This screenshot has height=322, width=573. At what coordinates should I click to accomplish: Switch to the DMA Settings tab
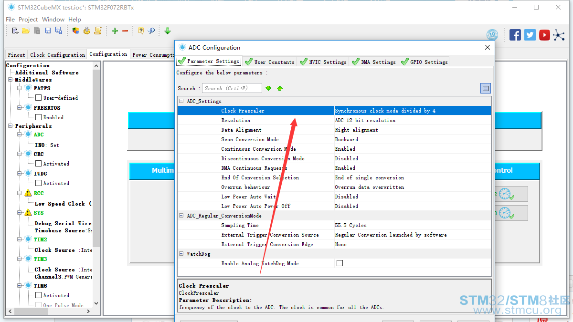pos(373,62)
